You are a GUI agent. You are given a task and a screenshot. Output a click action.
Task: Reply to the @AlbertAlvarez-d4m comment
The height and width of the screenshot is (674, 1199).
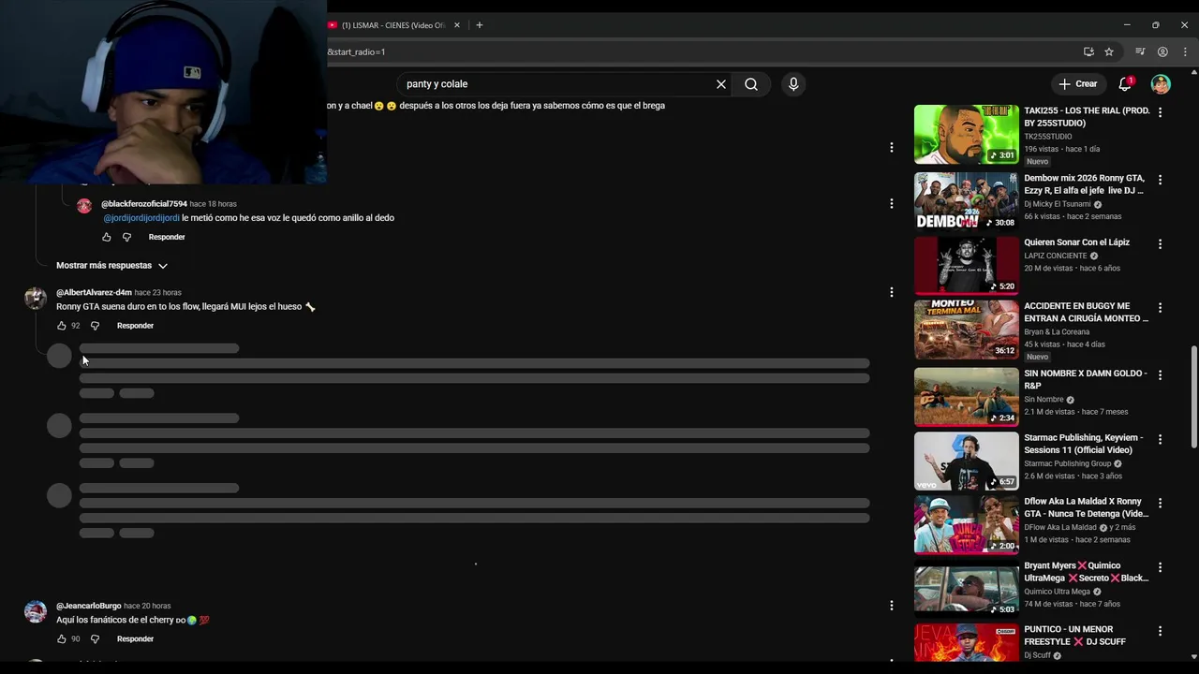coord(135,326)
